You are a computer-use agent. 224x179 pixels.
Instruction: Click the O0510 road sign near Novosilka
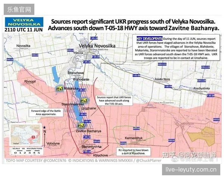(x=35, y=55)
